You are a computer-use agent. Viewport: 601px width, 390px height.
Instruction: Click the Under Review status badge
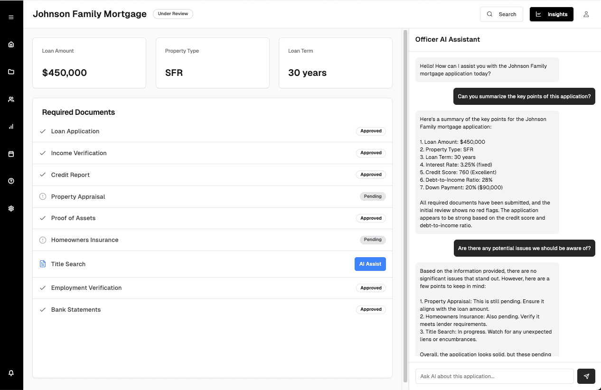[173, 14]
